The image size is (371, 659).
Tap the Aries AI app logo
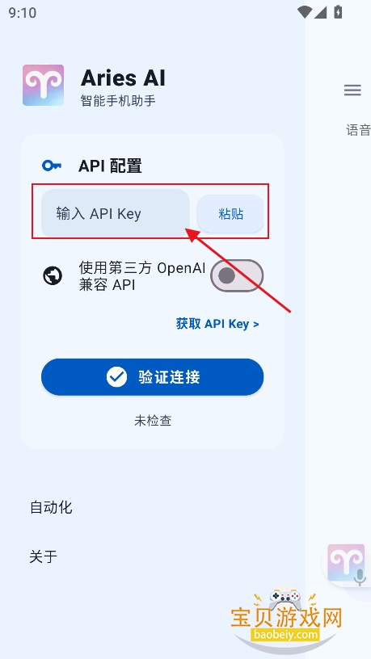pos(44,85)
